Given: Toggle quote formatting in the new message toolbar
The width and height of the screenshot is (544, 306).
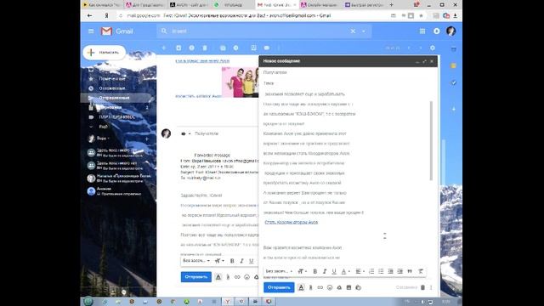Looking at the screenshot, I should tap(410, 271).
